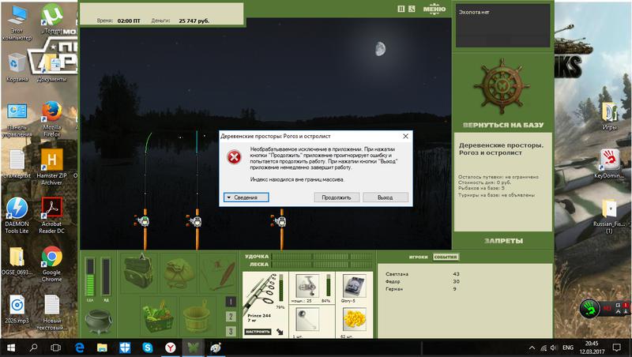Click the diagonal arrow icon beside НАСТРОИТЬ
Image resolution: width=632 pixels, height=357 pixels.
pyautogui.click(x=280, y=332)
